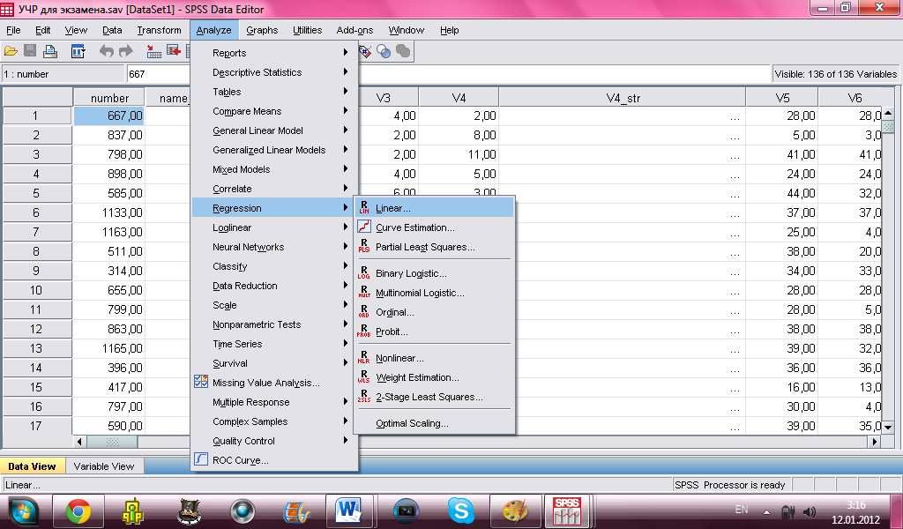The height and width of the screenshot is (529, 903).
Task: Choose Binary Logistic... option
Action: 434,273
